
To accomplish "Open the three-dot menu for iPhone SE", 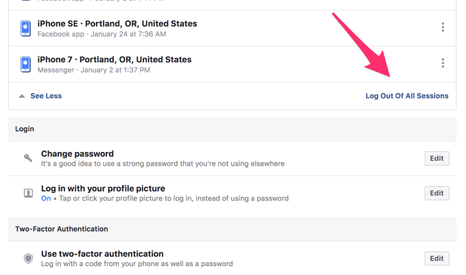I will [443, 27].
